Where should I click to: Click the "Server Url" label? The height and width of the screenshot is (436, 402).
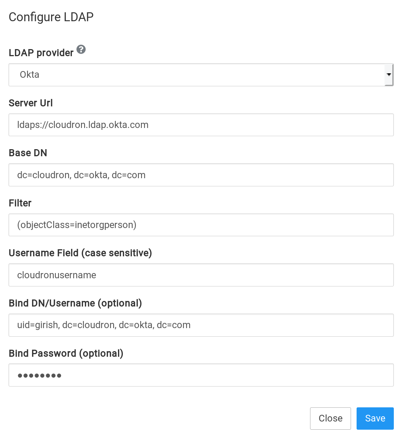point(31,103)
